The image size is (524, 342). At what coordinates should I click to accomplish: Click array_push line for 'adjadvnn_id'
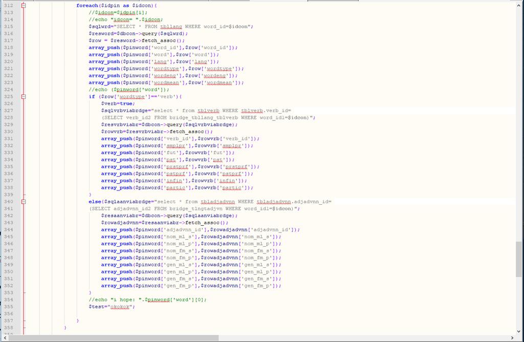[x=201, y=230]
